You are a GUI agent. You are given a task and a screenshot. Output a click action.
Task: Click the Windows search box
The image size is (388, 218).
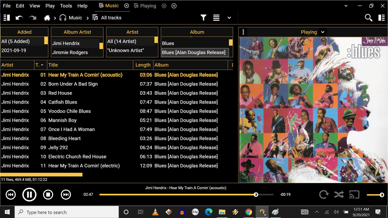(x=67, y=212)
